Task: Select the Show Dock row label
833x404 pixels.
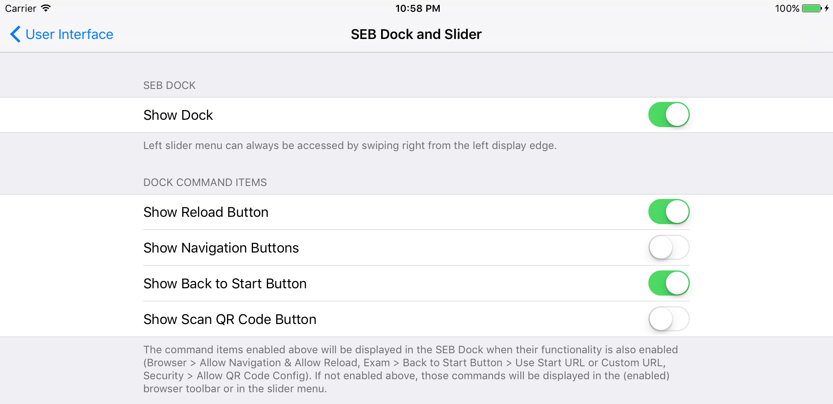Action: [178, 115]
